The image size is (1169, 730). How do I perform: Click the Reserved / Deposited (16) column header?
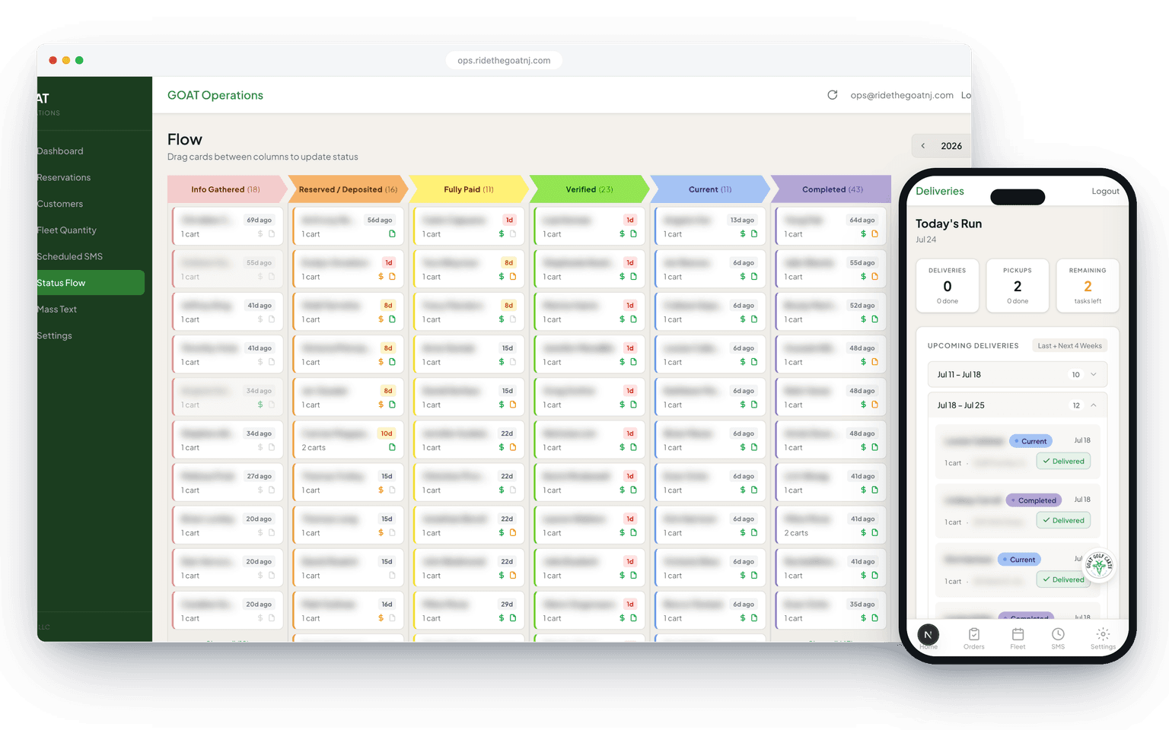pyautogui.click(x=348, y=189)
